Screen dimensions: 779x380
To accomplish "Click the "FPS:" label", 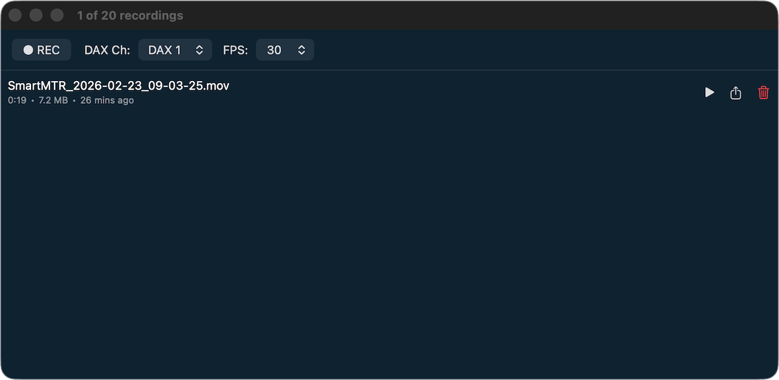I will (236, 50).
